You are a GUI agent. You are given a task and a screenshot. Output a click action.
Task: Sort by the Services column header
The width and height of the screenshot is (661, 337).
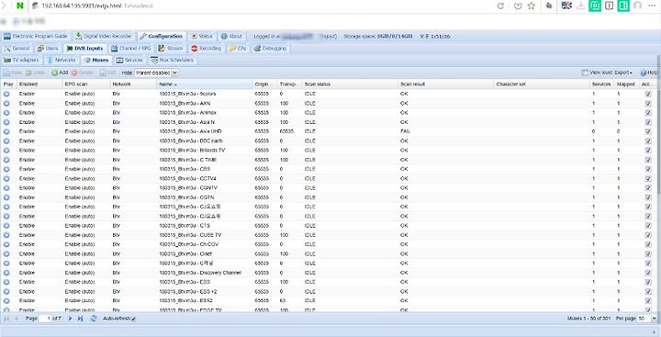coord(601,84)
